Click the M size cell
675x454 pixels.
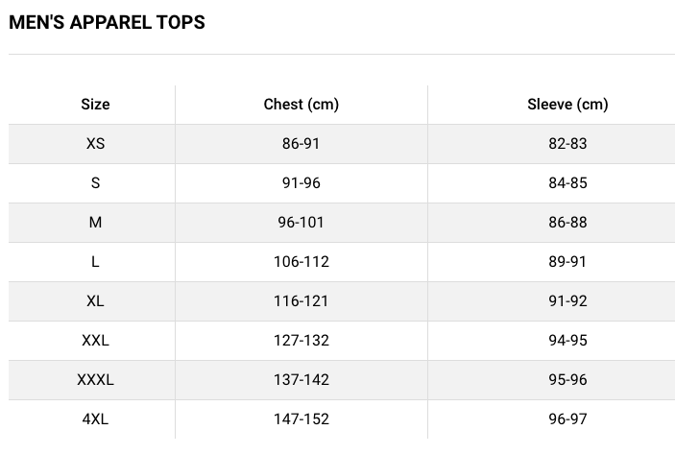(x=95, y=223)
